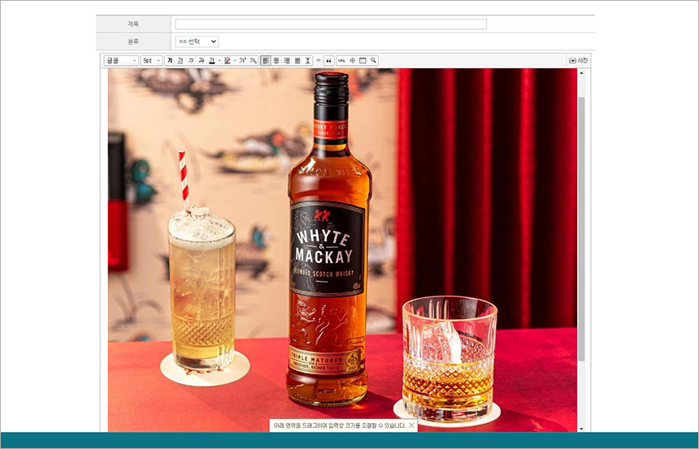Insert a URL hyperlink
This screenshot has width=699, height=449.
click(x=341, y=61)
